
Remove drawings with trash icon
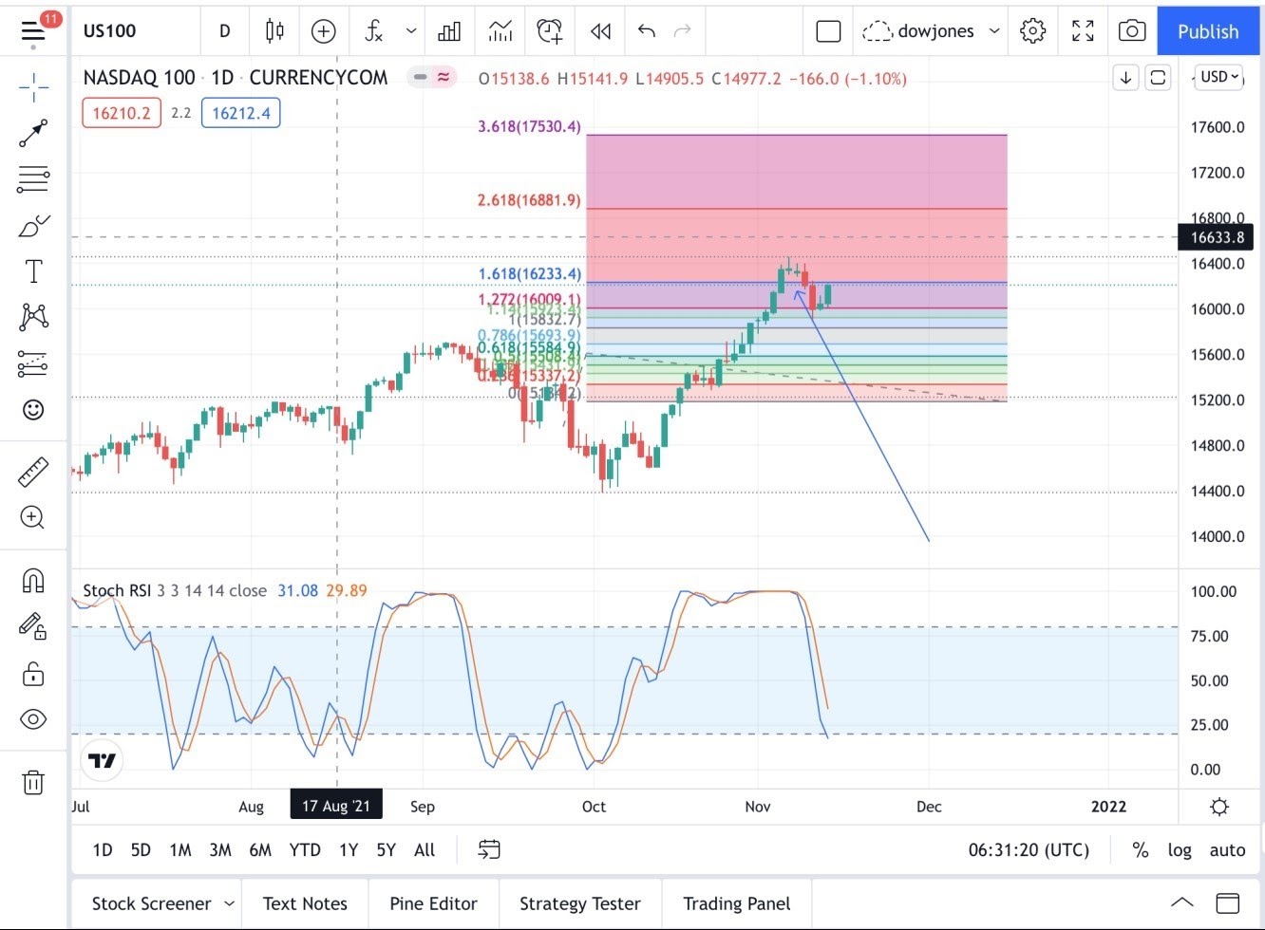pyautogui.click(x=33, y=782)
